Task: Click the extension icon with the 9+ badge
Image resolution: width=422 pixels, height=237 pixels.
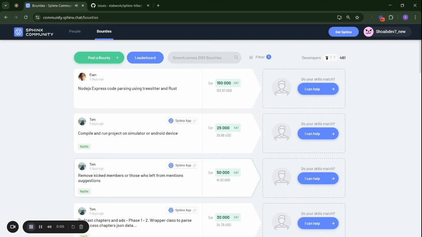Action: click(381, 18)
